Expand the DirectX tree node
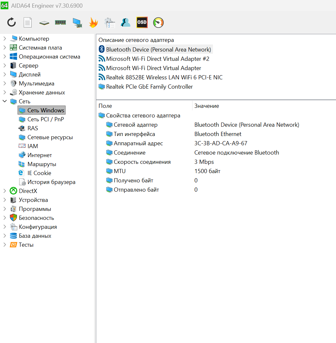This screenshot has height=343, width=336. [4, 191]
